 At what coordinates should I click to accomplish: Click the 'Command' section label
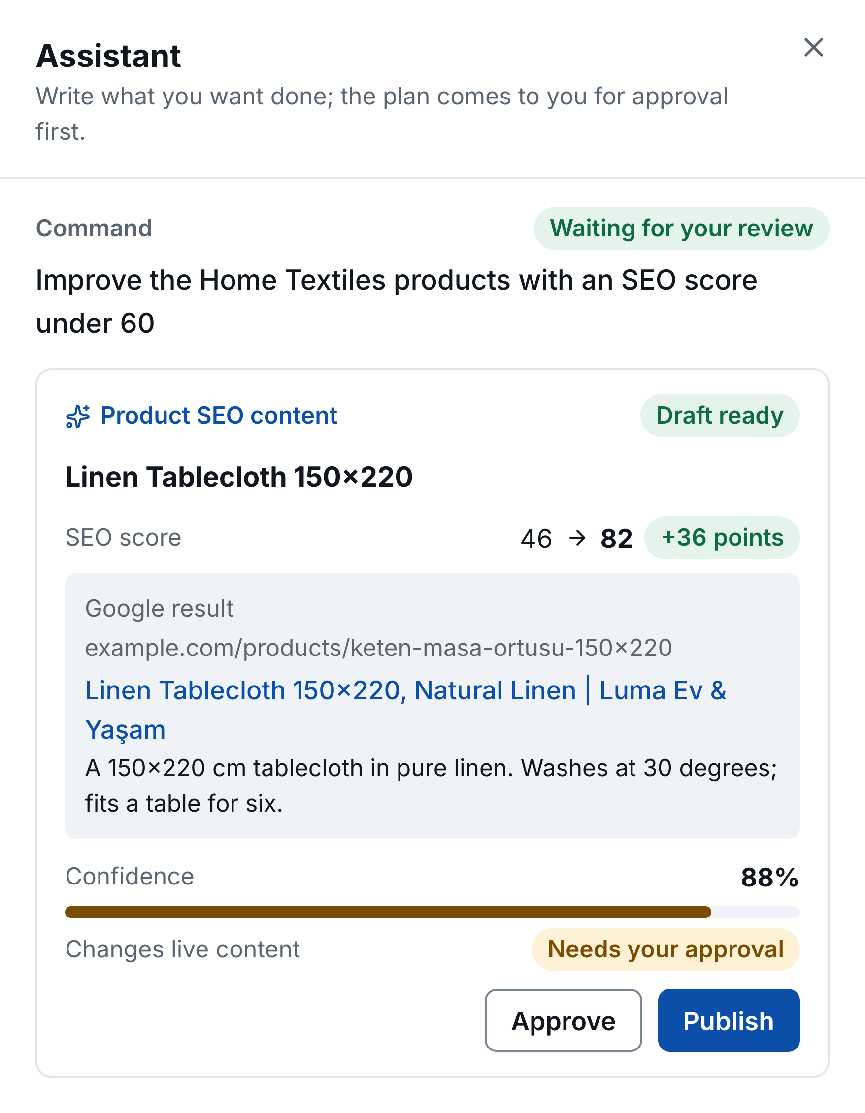pos(94,228)
